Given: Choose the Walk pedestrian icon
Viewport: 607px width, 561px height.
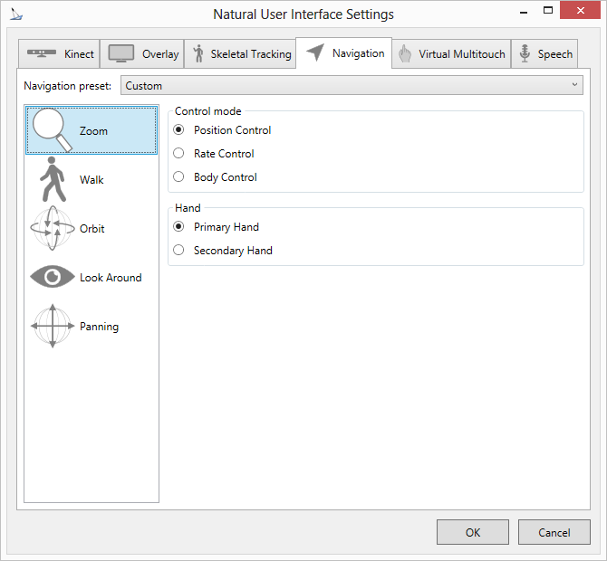Looking at the screenshot, I should pos(53,180).
